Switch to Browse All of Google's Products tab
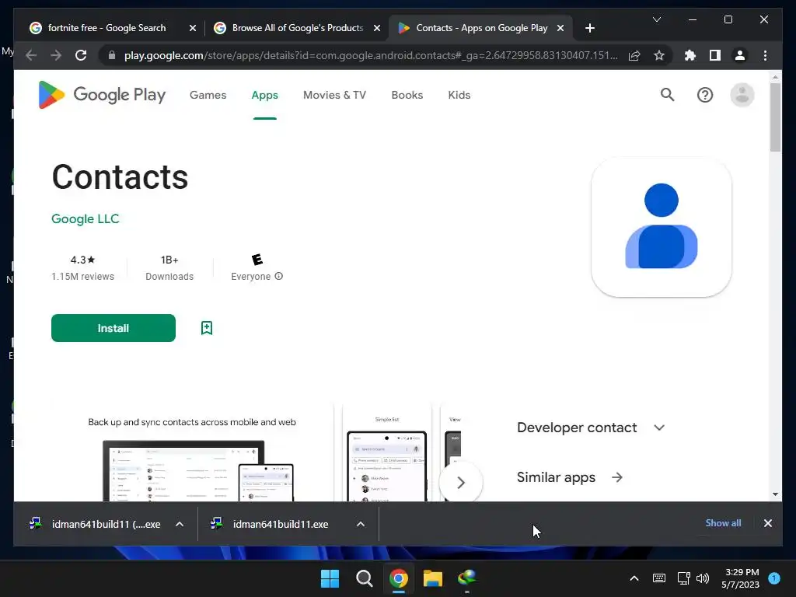The image size is (796, 597). coord(298,28)
